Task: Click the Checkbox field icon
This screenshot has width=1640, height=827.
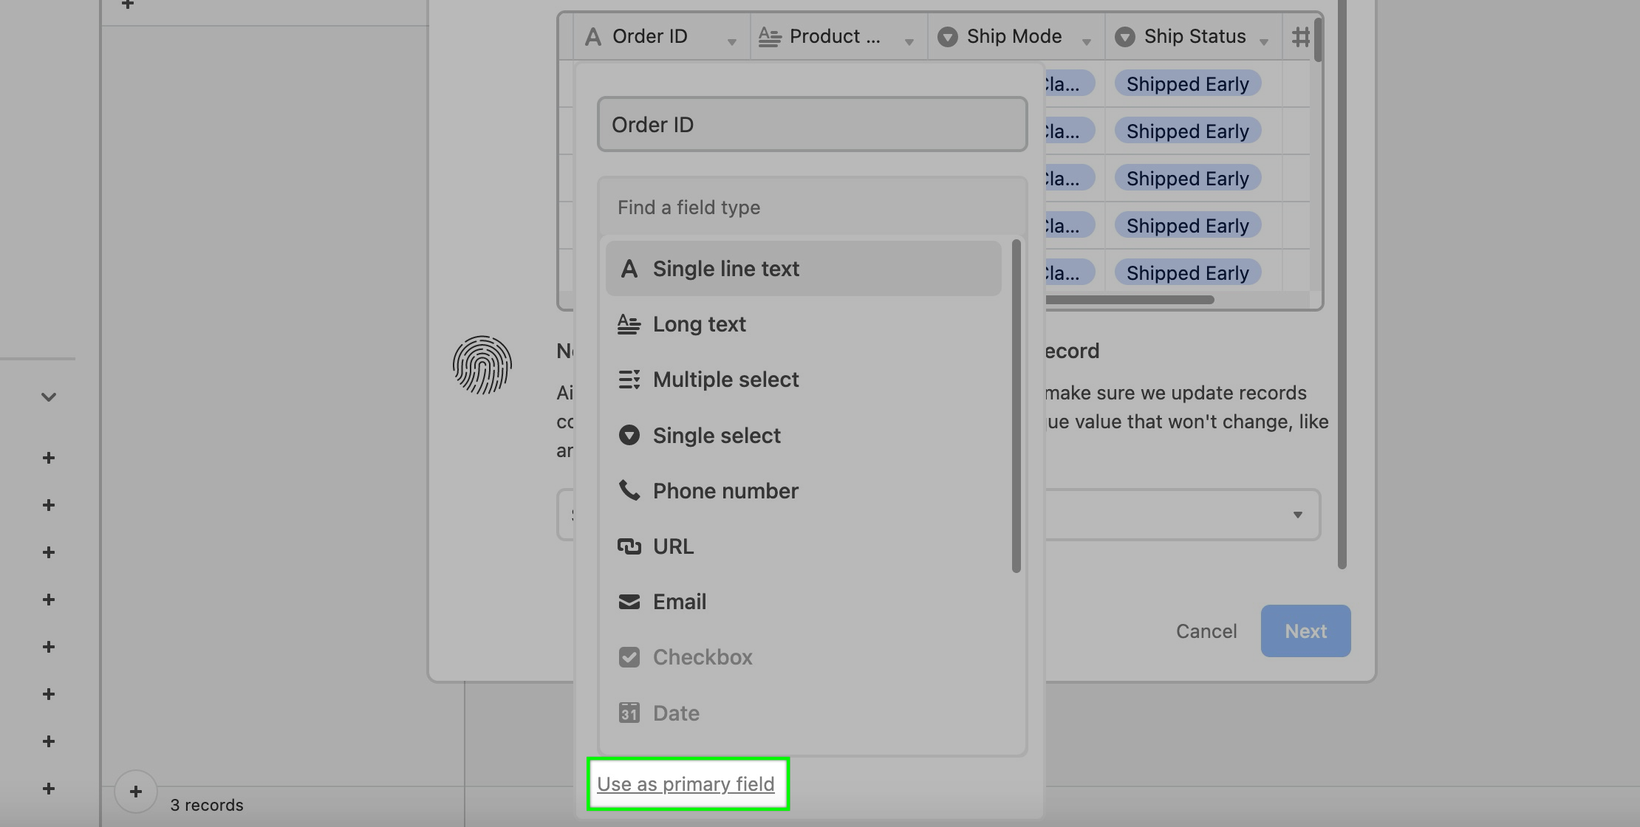Action: pos(629,657)
